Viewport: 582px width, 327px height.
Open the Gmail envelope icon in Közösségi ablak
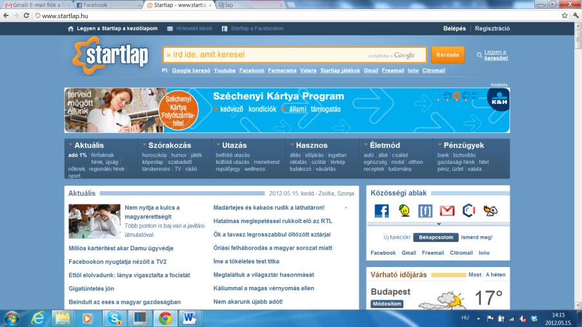pyautogui.click(x=447, y=211)
